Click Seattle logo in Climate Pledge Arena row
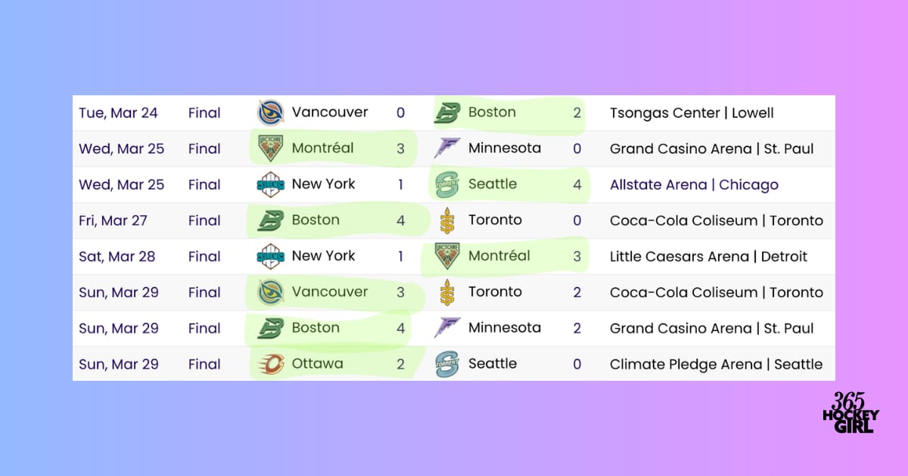 click(x=446, y=364)
